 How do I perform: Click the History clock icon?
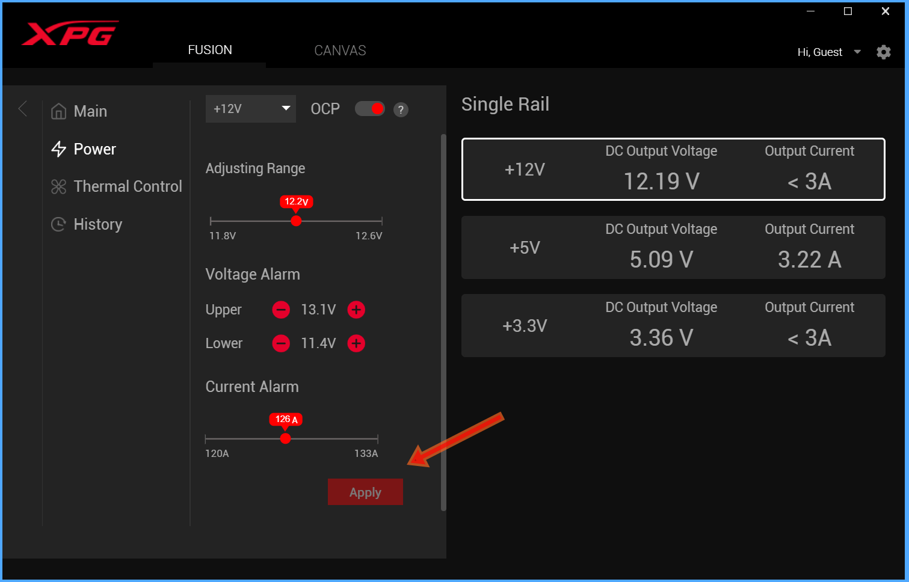pyautogui.click(x=58, y=224)
